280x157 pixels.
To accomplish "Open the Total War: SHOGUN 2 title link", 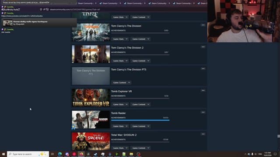I will point(124,135).
